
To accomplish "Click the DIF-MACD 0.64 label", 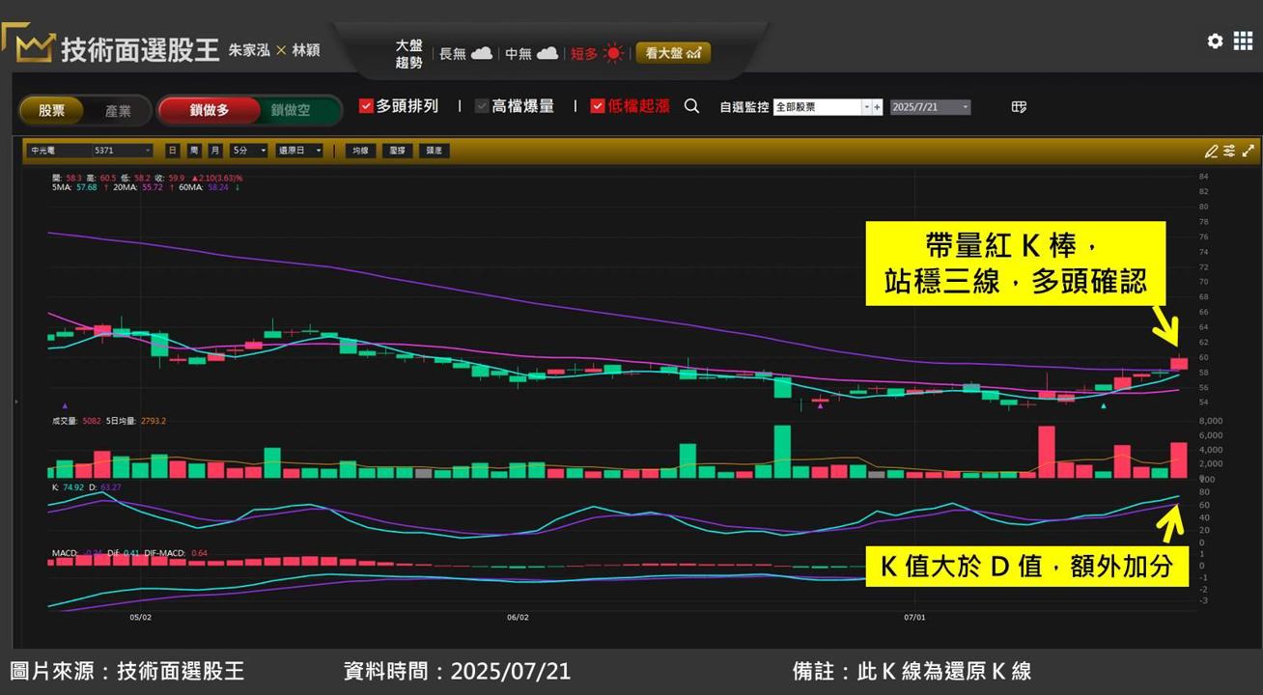I will [x=177, y=553].
